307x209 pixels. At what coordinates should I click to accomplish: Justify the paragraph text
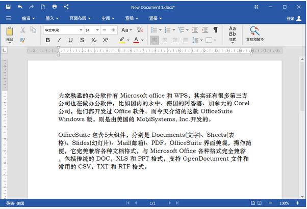185,40
